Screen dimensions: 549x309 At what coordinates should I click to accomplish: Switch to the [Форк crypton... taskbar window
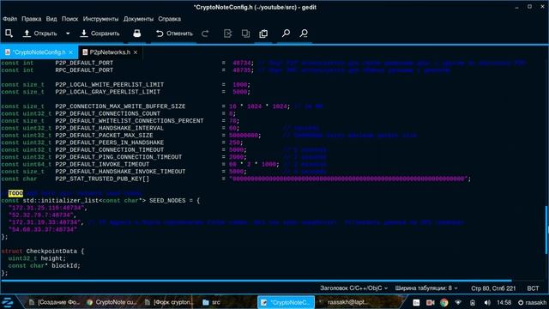(x=169, y=302)
